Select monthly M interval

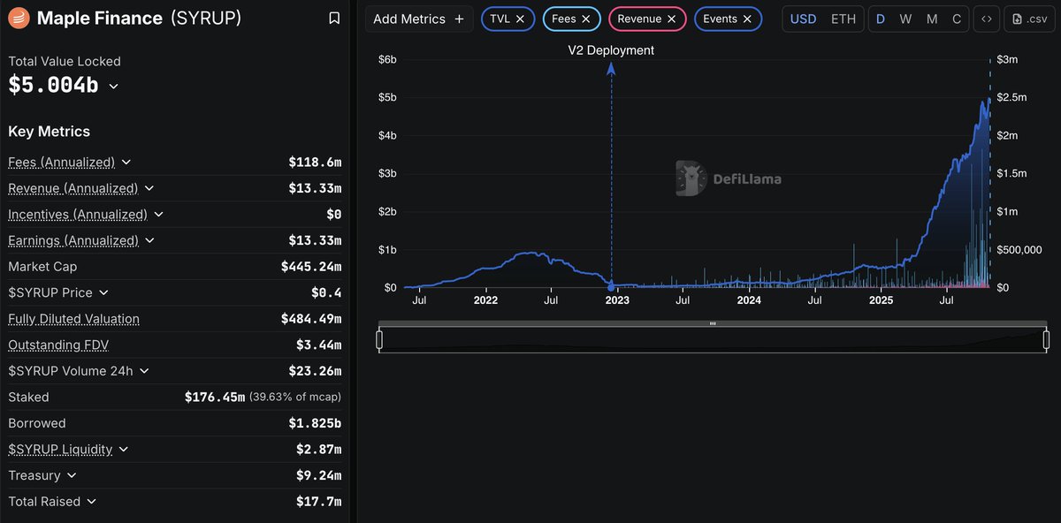point(932,19)
